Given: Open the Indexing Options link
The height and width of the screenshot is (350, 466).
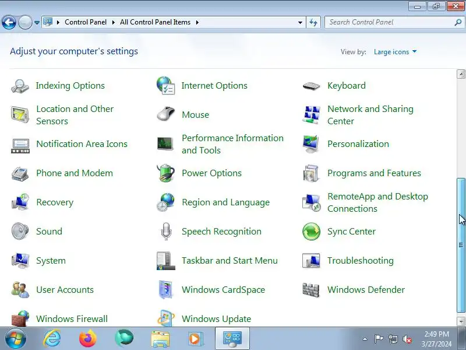Looking at the screenshot, I should point(70,86).
